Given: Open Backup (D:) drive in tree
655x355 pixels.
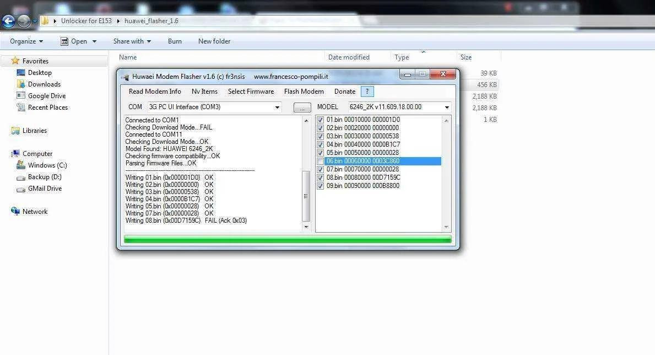Looking at the screenshot, I should (44, 177).
